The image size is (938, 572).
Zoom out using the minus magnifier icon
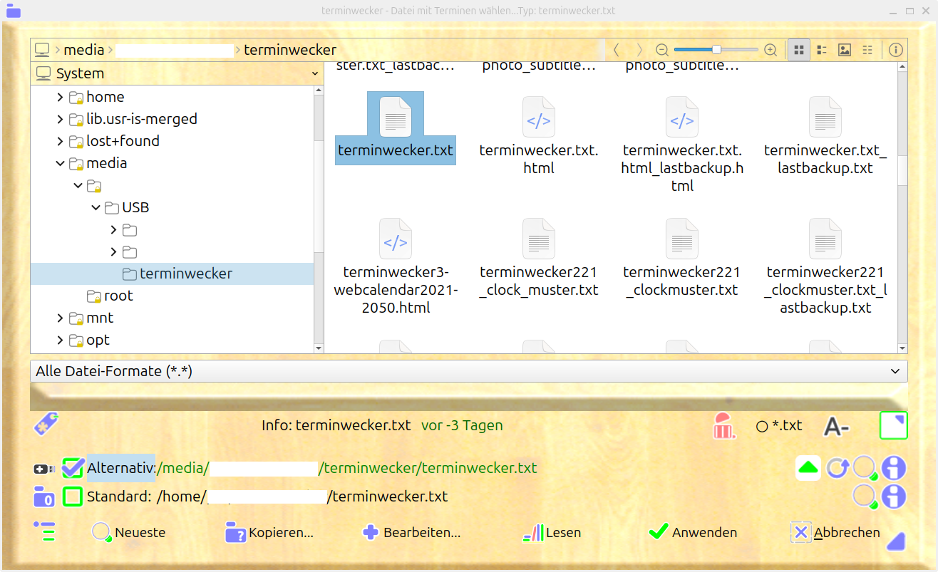[x=662, y=50]
